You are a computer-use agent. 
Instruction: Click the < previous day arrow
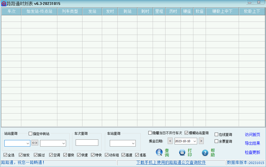pos(170,141)
